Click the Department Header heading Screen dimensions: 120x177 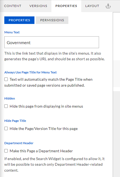19,143
